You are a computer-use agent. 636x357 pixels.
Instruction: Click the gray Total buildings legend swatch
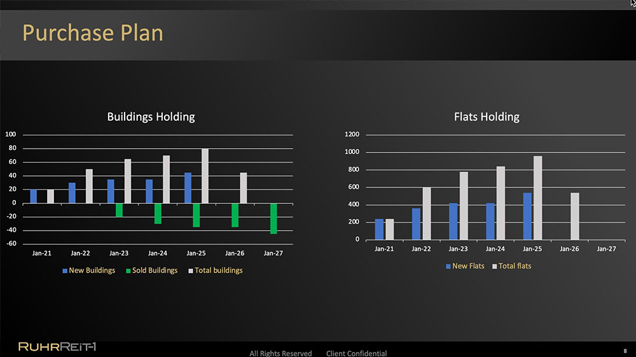[x=191, y=271]
